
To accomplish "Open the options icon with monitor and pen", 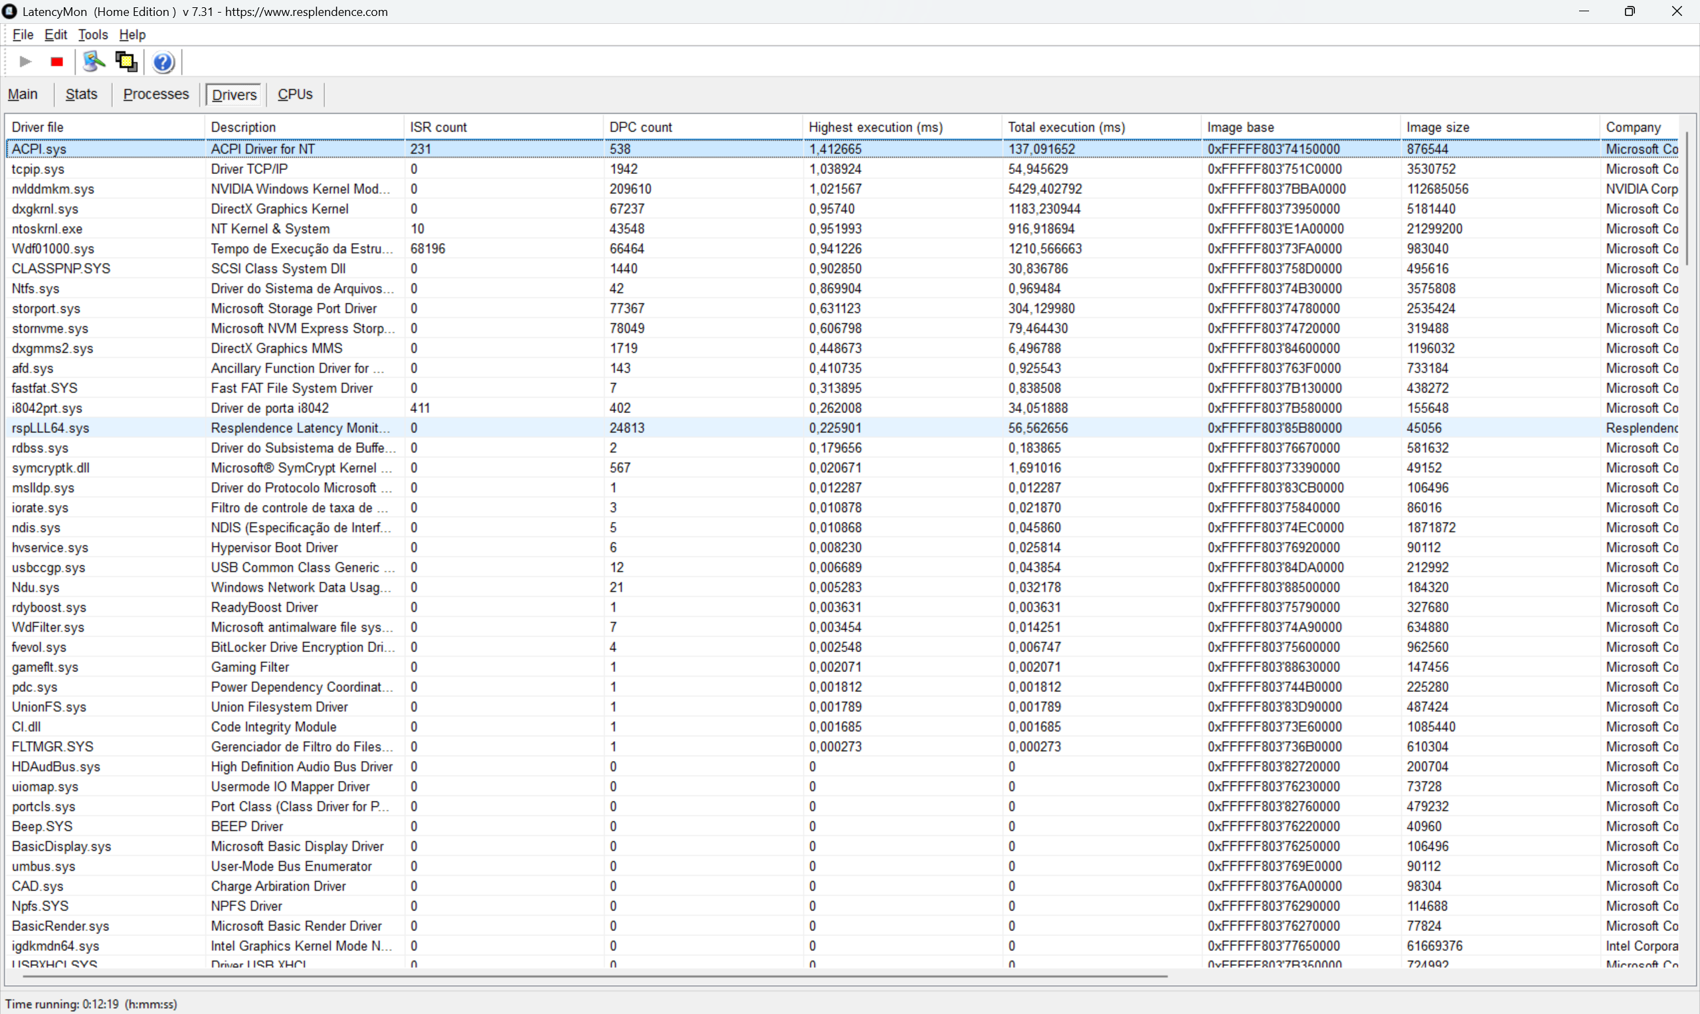I will pyautogui.click(x=94, y=62).
